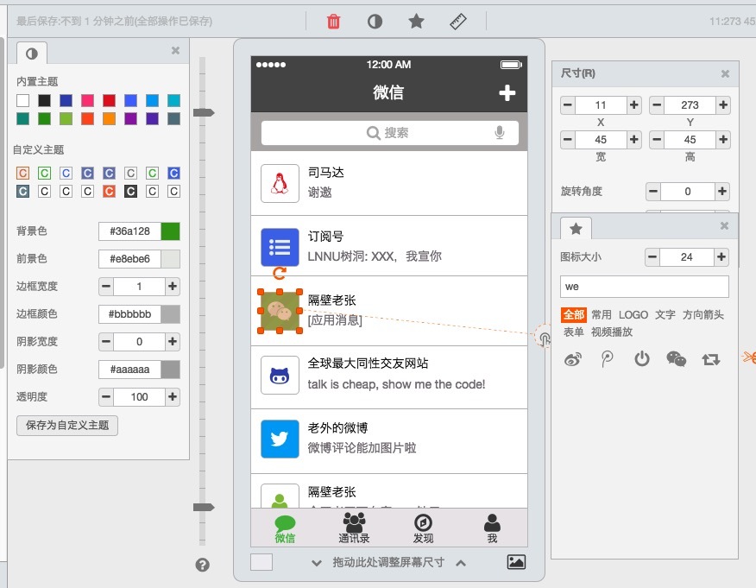The image size is (756, 588).
Task: Click the 我 profile tab icon
Action: 492,522
